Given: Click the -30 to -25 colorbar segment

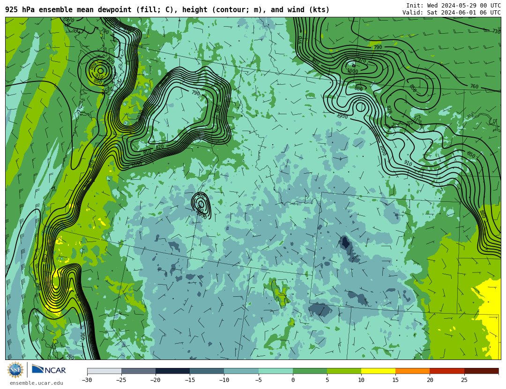Looking at the screenshot, I should [x=104, y=371].
